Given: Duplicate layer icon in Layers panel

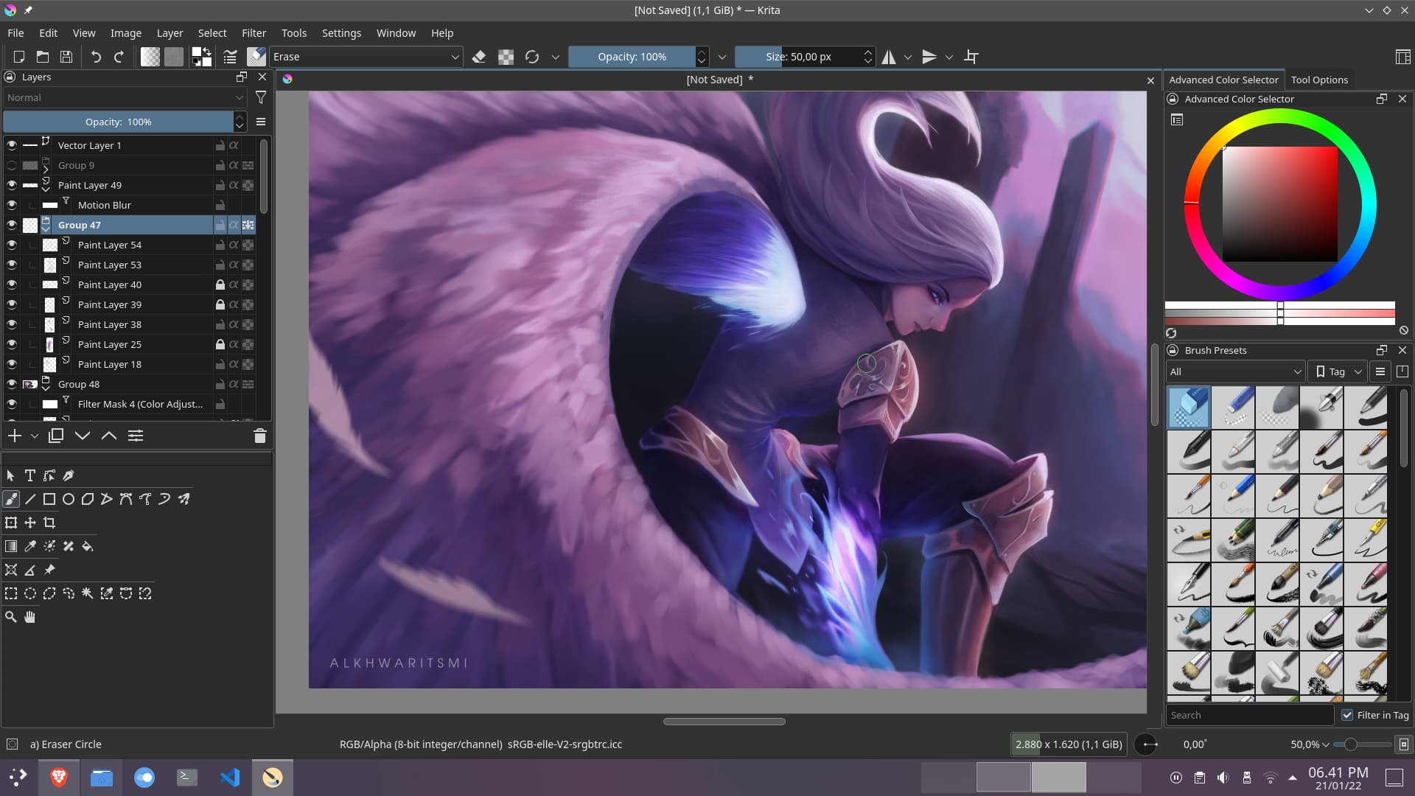Looking at the screenshot, I should (56, 436).
